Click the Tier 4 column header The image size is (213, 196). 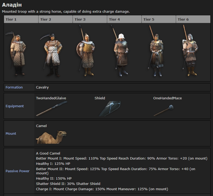point(114,19)
